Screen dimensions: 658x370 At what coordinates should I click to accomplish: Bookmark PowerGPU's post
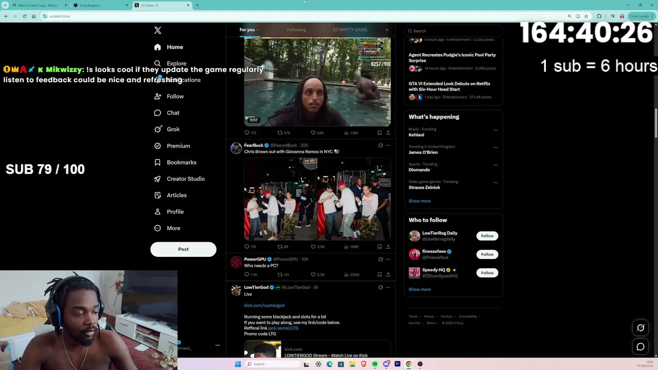click(379, 274)
